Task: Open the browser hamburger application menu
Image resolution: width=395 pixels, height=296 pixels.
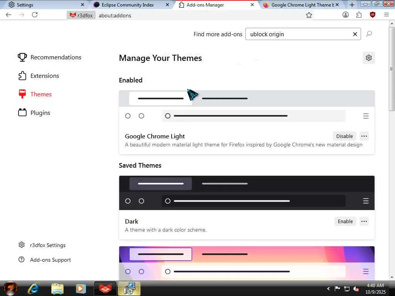Action: point(387,15)
